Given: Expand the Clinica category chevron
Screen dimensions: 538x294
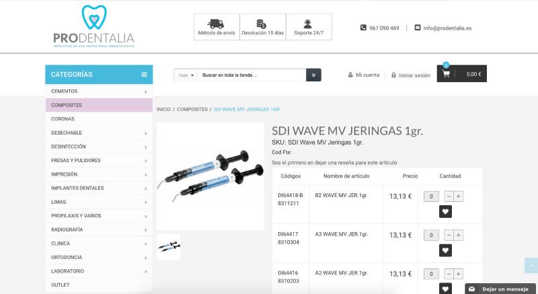Looking at the screenshot, I should click(146, 244).
